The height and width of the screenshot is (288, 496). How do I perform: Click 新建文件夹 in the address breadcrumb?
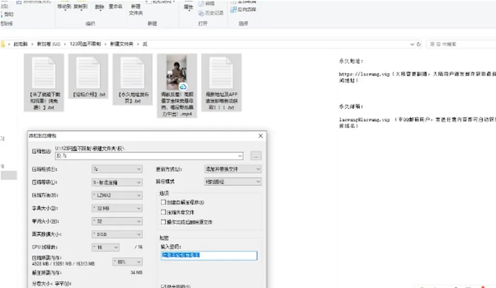tap(121, 44)
